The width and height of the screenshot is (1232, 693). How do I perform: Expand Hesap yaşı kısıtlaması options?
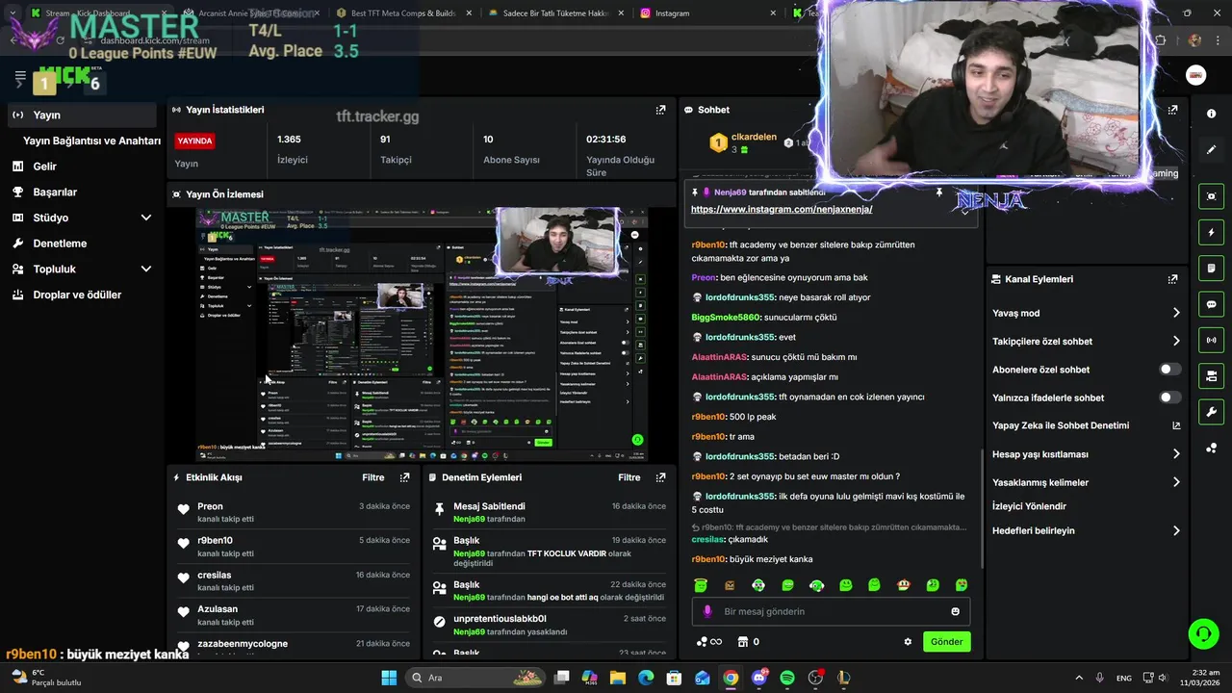point(1176,454)
